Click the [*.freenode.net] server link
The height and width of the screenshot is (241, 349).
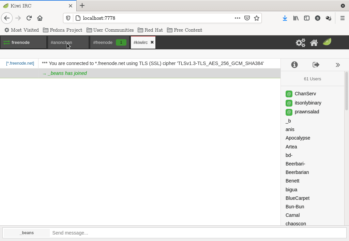pos(19,63)
